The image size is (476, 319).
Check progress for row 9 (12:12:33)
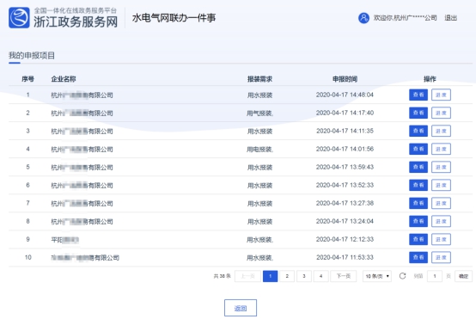(x=441, y=239)
